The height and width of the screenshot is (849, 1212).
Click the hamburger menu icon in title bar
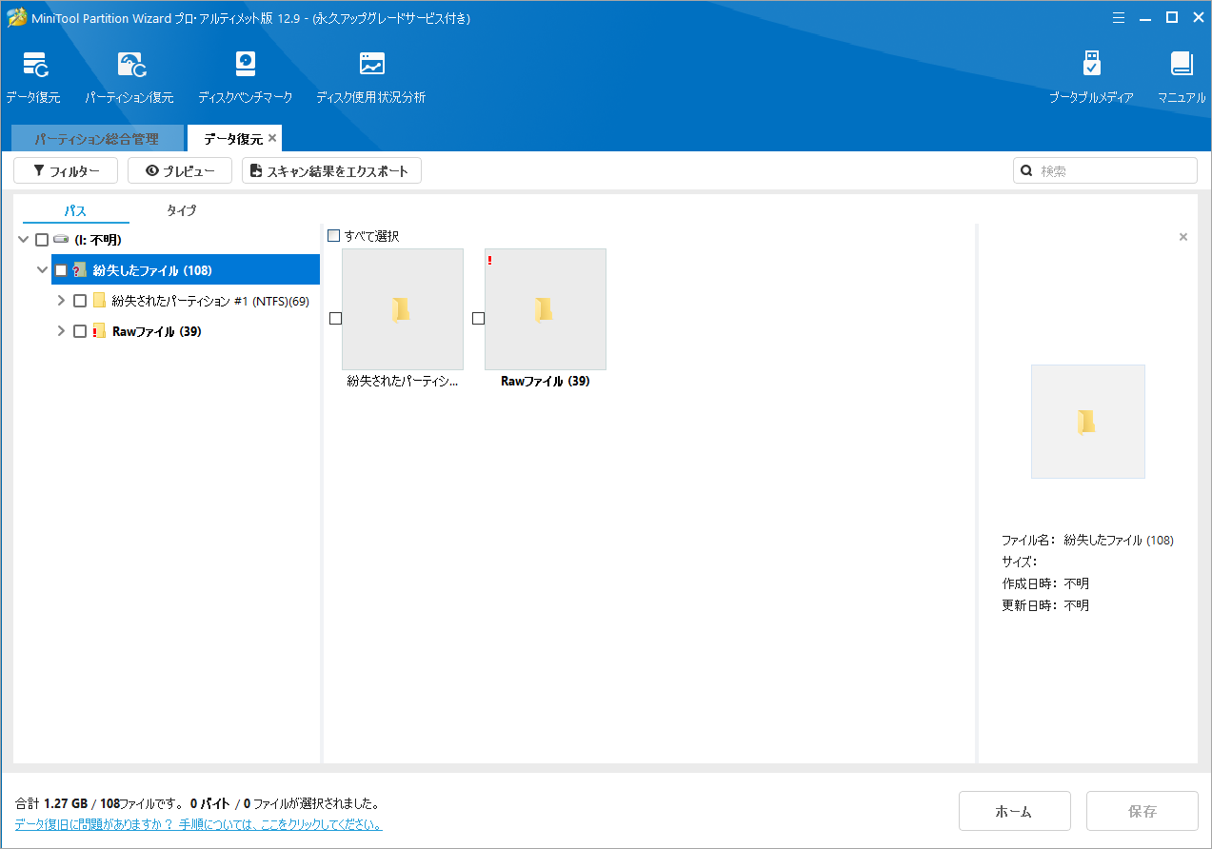click(1120, 17)
